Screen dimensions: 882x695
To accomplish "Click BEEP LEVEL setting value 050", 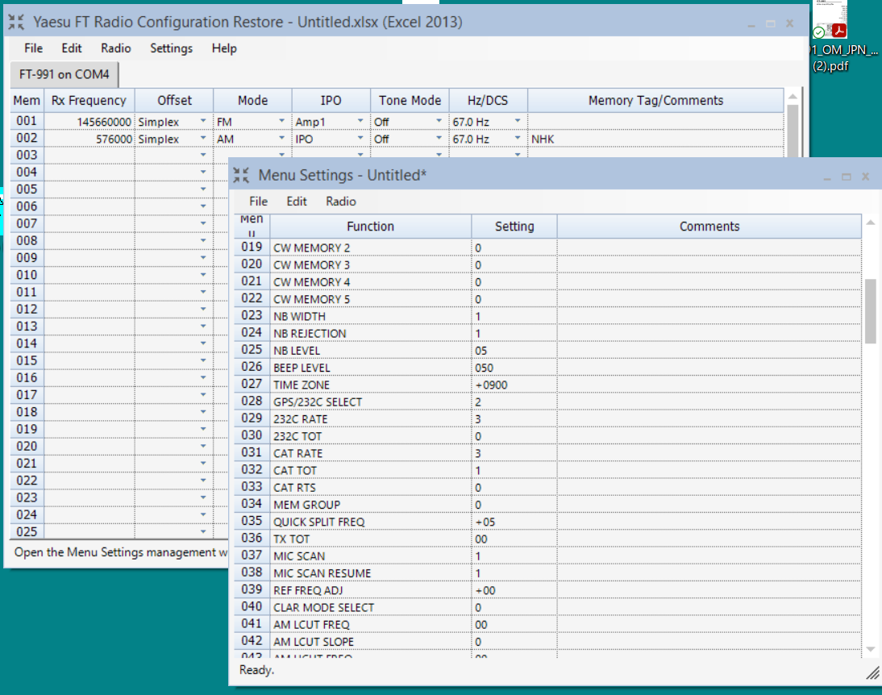I will [514, 368].
